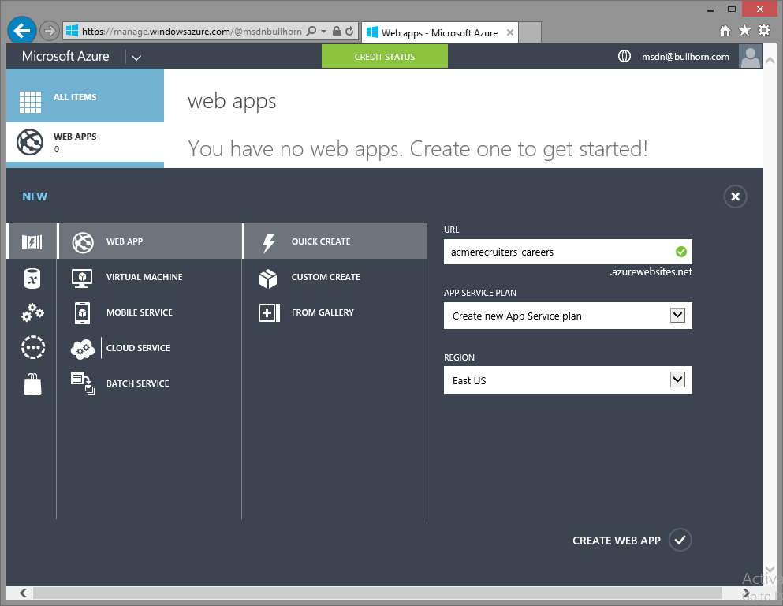783x606 pixels.
Task: Click the Quick Create lightning bolt icon
Action: click(269, 243)
